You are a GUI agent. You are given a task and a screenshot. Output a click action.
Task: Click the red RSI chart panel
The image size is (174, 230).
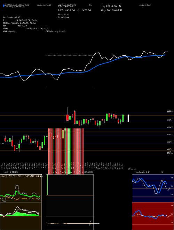click(153, 216)
